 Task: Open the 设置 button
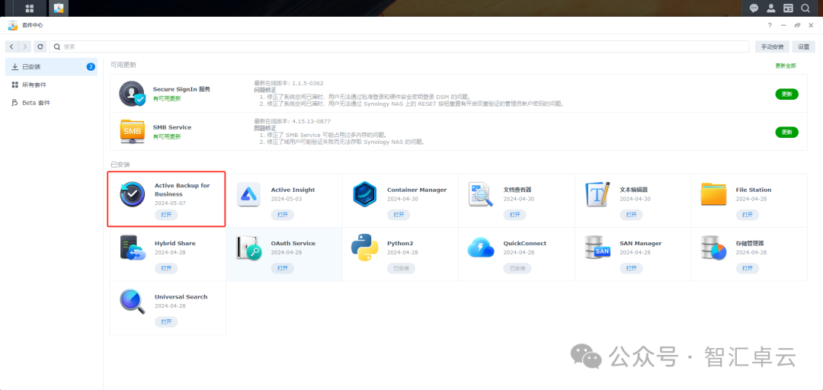[804, 46]
